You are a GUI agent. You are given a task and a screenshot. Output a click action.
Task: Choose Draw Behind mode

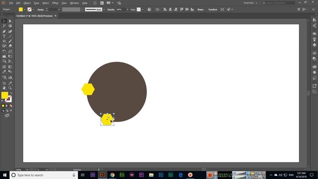pyautogui.click(x=7, y=110)
